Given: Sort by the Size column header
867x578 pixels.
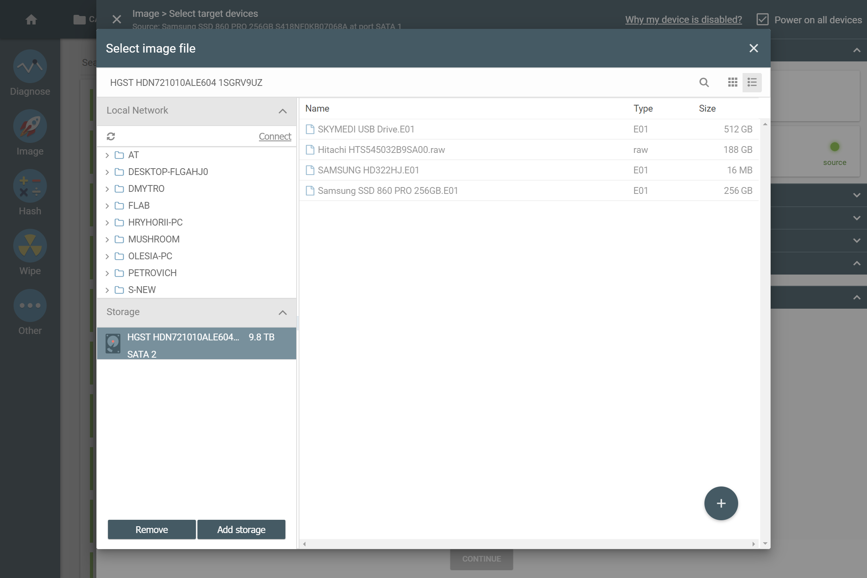Looking at the screenshot, I should coord(707,108).
